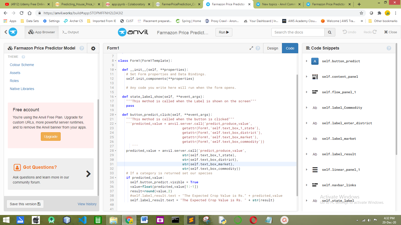The width and height of the screenshot is (401, 225).
Task: Expand the self.button_predict snippet
Action: point(307,61)
